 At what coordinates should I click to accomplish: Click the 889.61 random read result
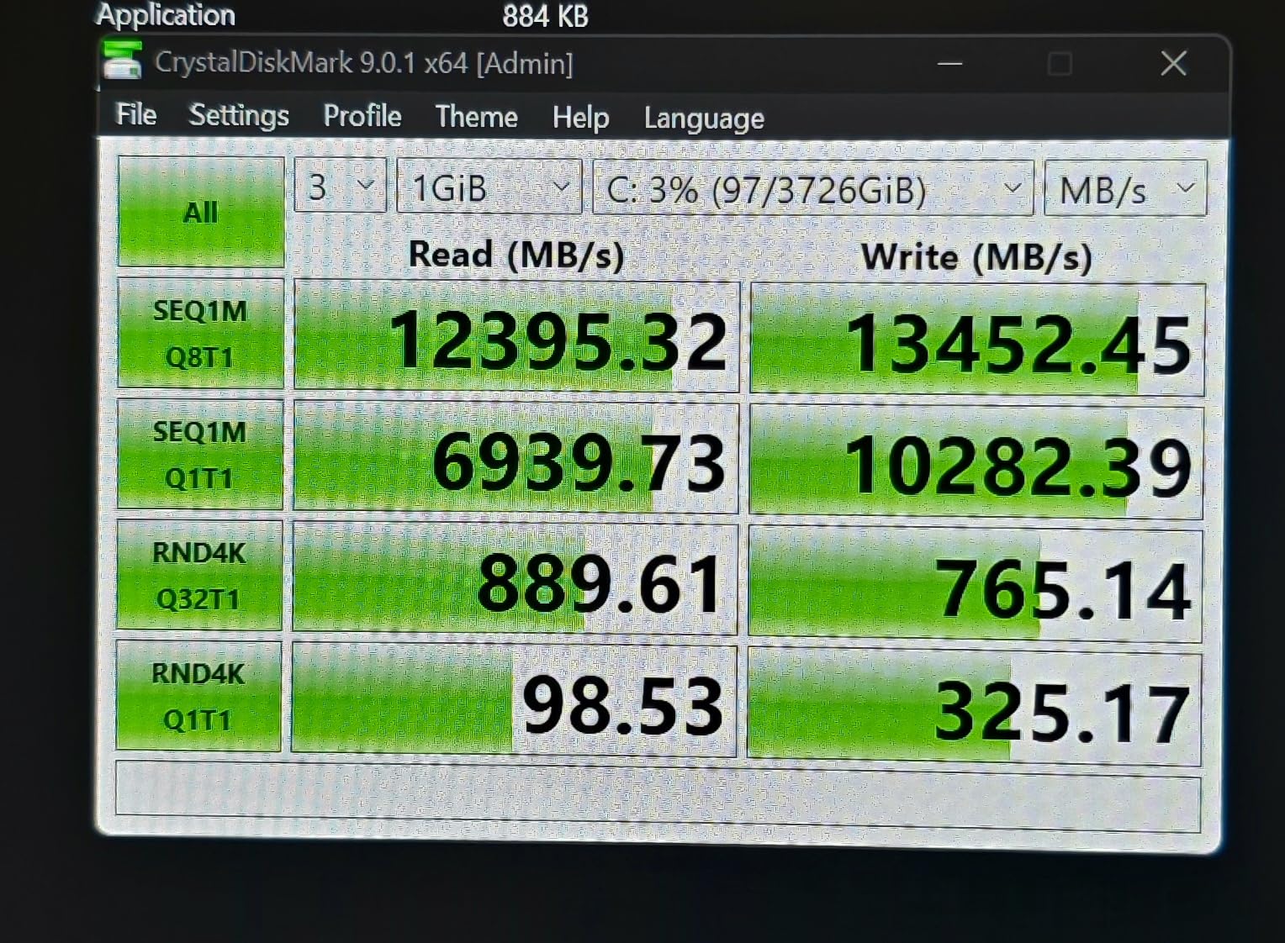515,579
